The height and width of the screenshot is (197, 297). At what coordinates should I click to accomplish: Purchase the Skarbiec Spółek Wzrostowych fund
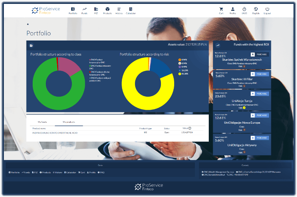pos(260,55)
